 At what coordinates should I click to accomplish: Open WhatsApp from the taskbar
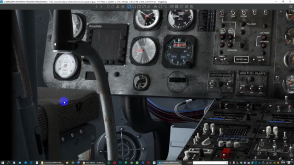(x=137, y=163)
